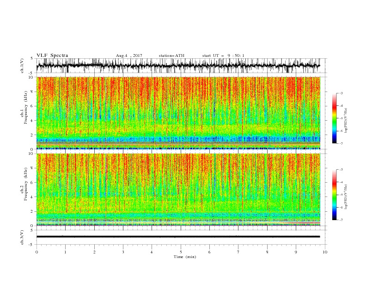Click the "Time (min)" x-axis label

coord(185,257)
